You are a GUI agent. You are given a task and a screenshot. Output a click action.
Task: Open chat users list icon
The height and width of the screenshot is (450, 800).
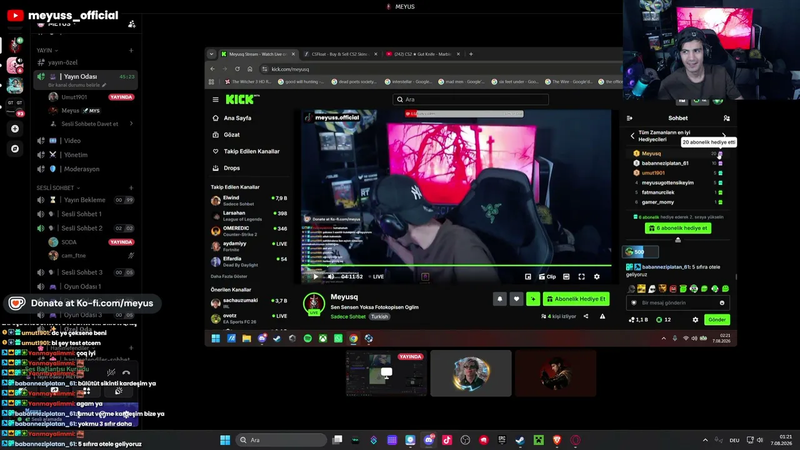726,118
